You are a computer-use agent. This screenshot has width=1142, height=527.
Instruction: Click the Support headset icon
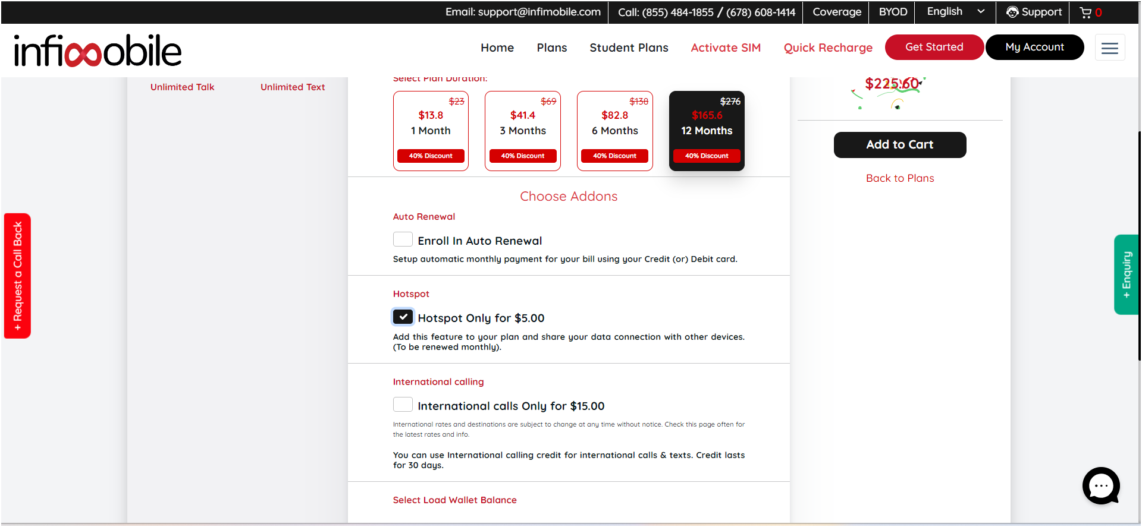(1012, 12)
